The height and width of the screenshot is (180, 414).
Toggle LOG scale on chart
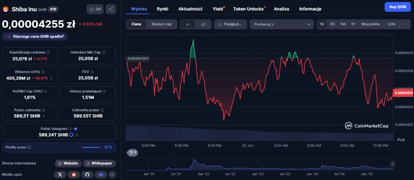391,24
